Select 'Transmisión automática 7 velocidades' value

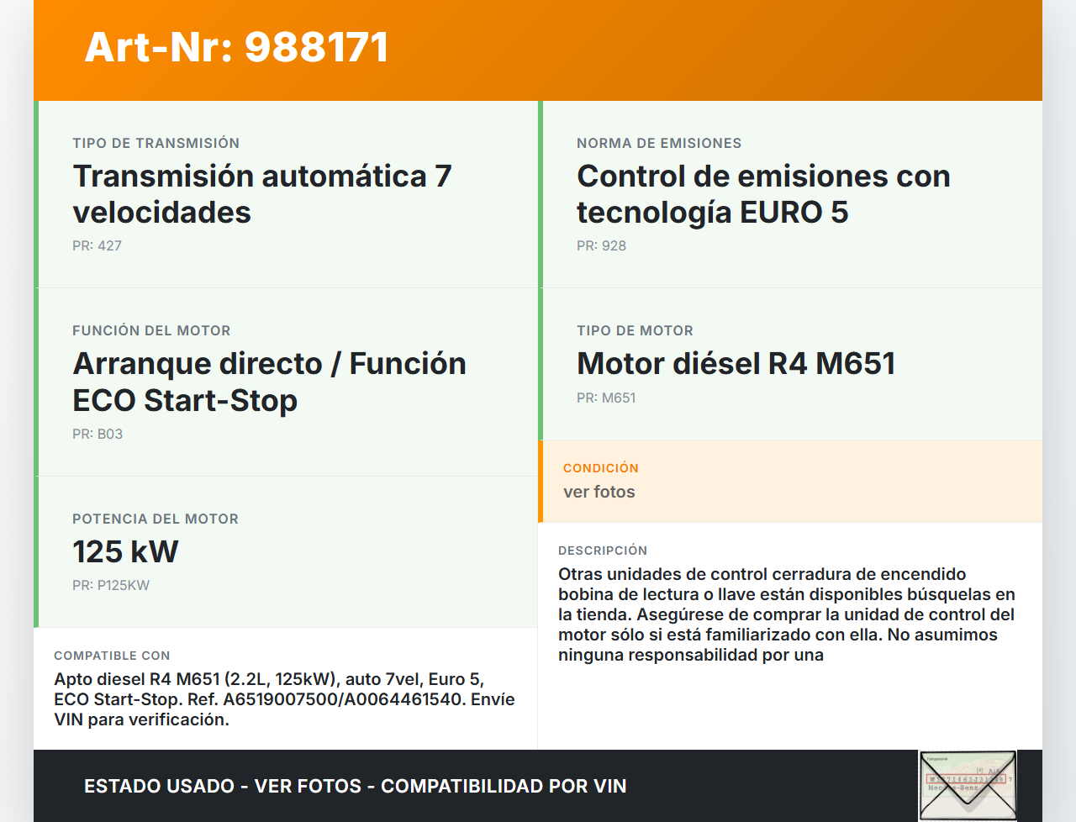pos(262,194)
